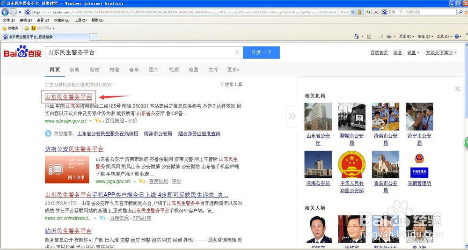Click the V3 credibility badge for jnga.gov.cn
Viewport: 468px width, 250px height.
click(142, 181)
